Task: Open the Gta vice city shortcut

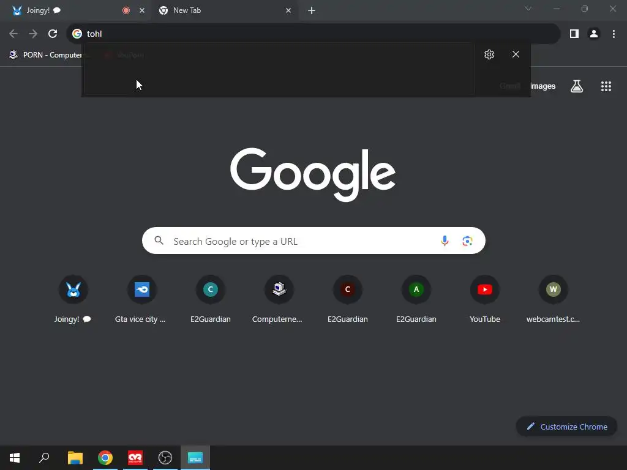Action: point(141,299)
